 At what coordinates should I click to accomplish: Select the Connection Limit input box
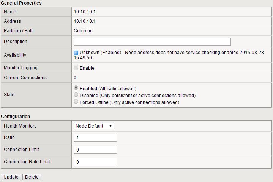point(95,150)
